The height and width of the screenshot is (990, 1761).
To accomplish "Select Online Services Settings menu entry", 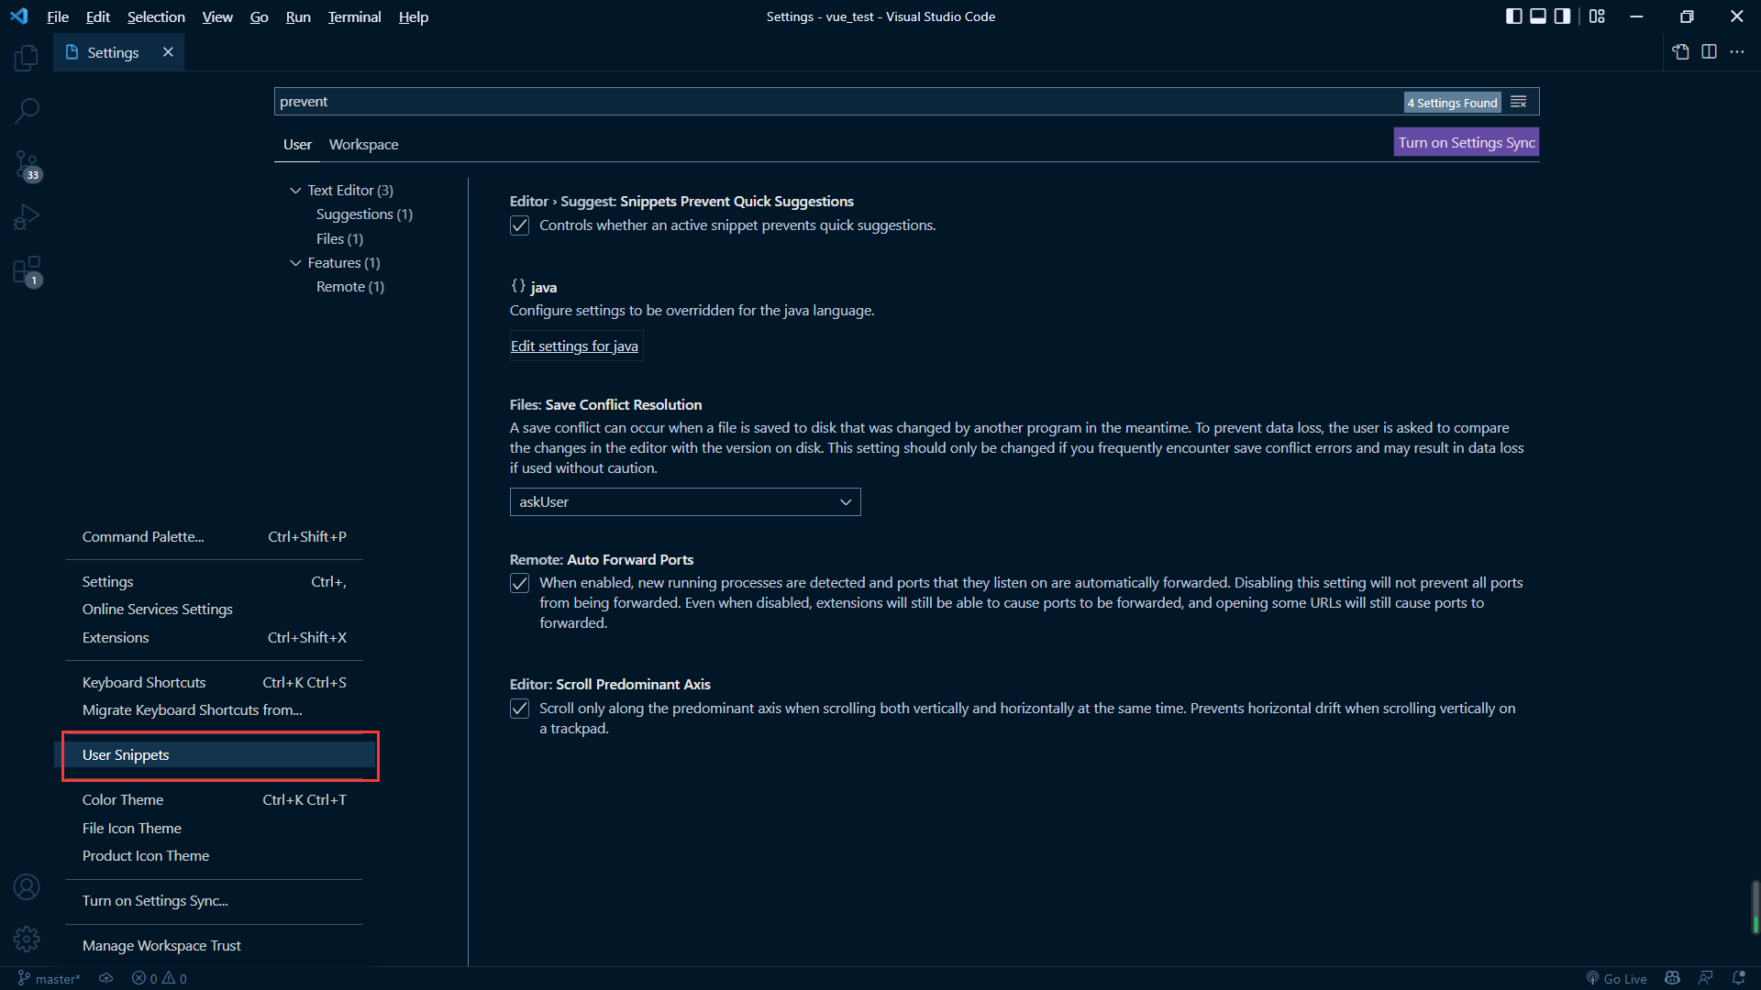I will coord(215,610).
